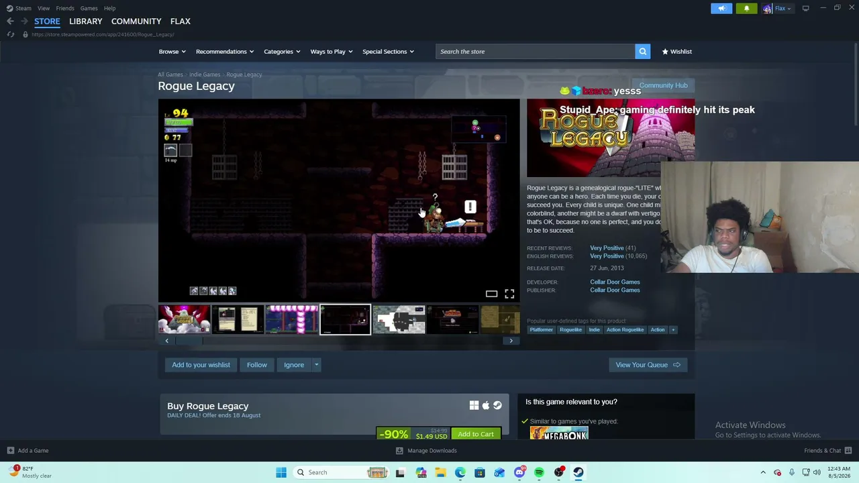Follow Rogue Legacy
Viewport: 859px width, 483px height.
[x=256, y=365]
